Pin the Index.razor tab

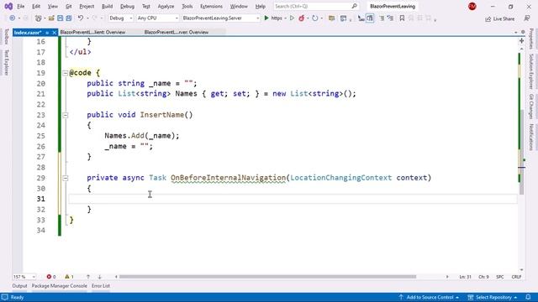(x=47, y=33)
